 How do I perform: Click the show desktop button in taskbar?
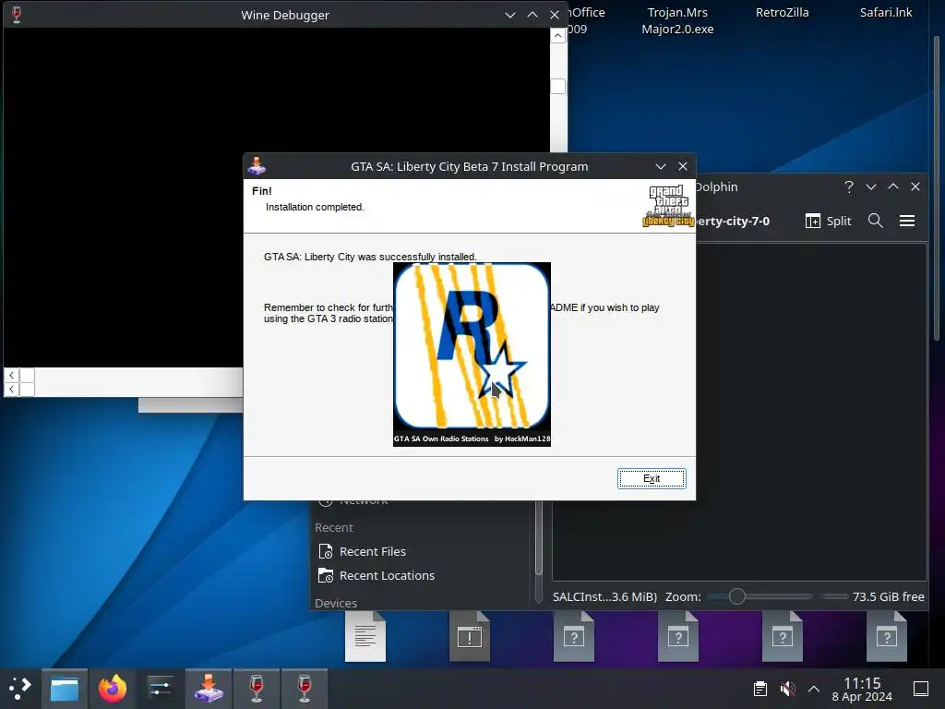921,688
